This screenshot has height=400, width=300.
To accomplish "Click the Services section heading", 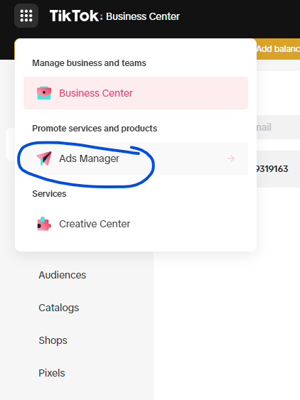I will coord(49,194).
